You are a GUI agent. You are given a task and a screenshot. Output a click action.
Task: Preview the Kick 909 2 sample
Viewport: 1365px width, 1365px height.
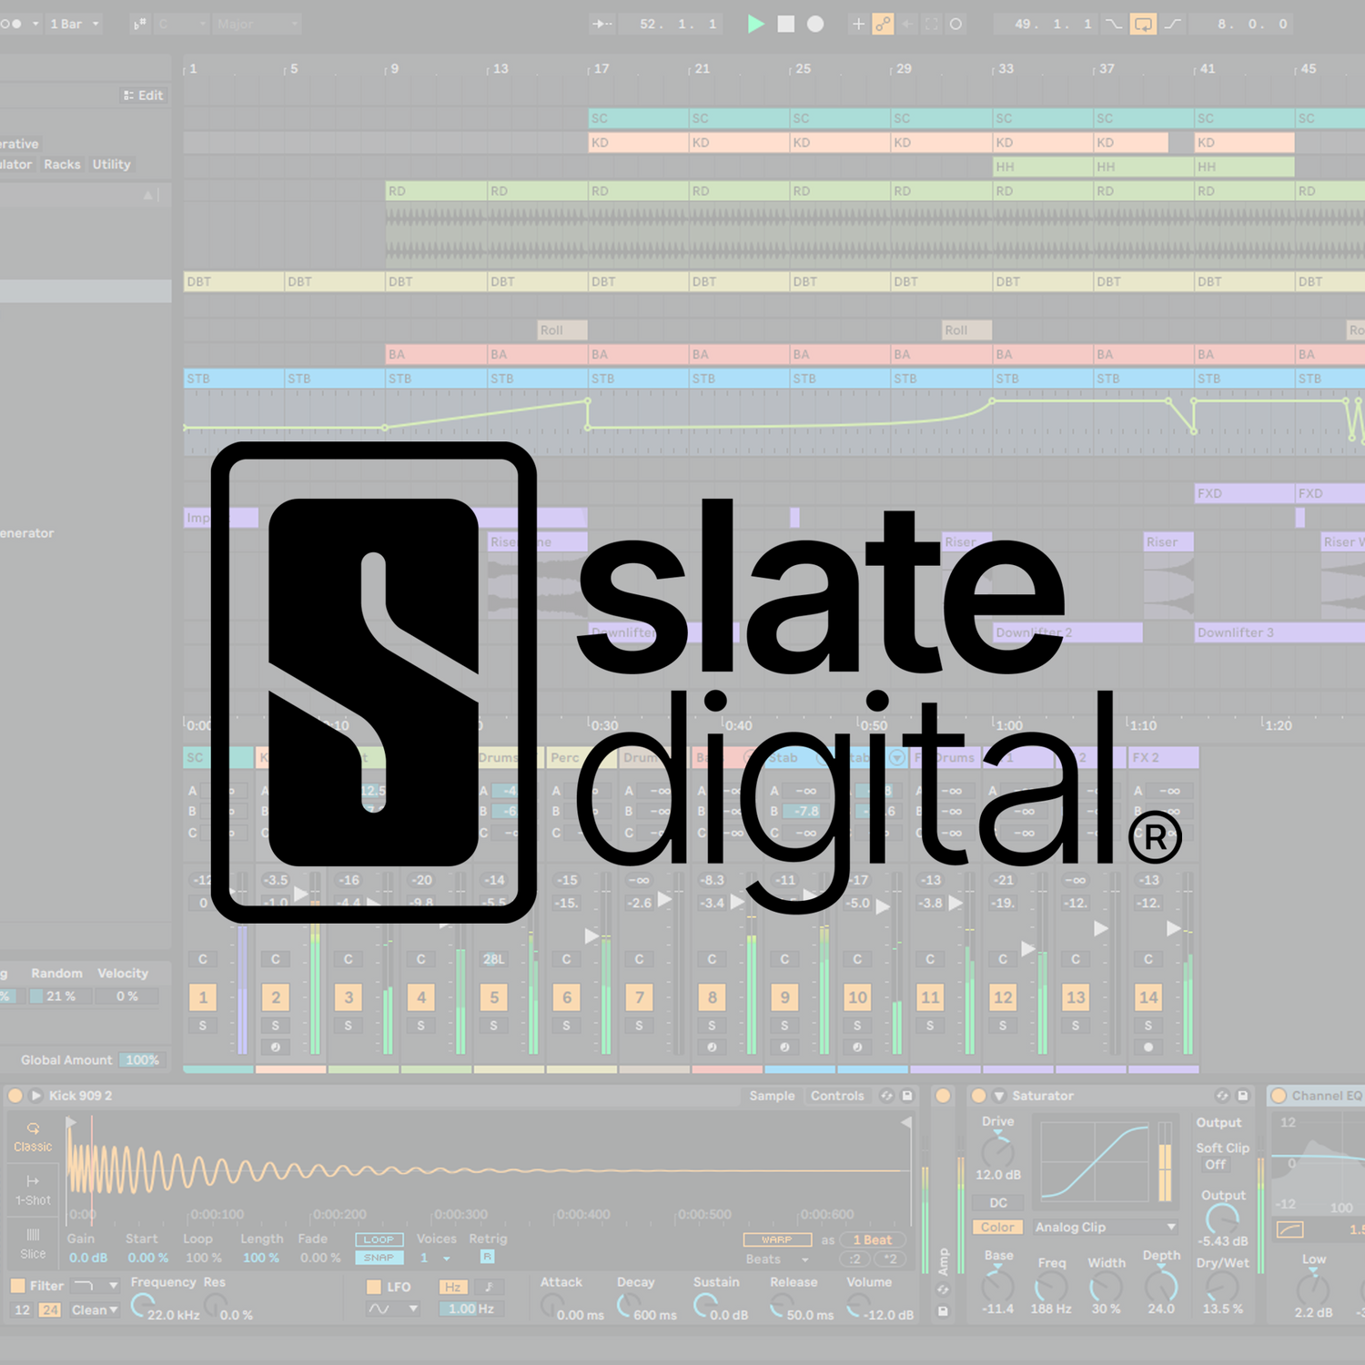(36, 1096)
